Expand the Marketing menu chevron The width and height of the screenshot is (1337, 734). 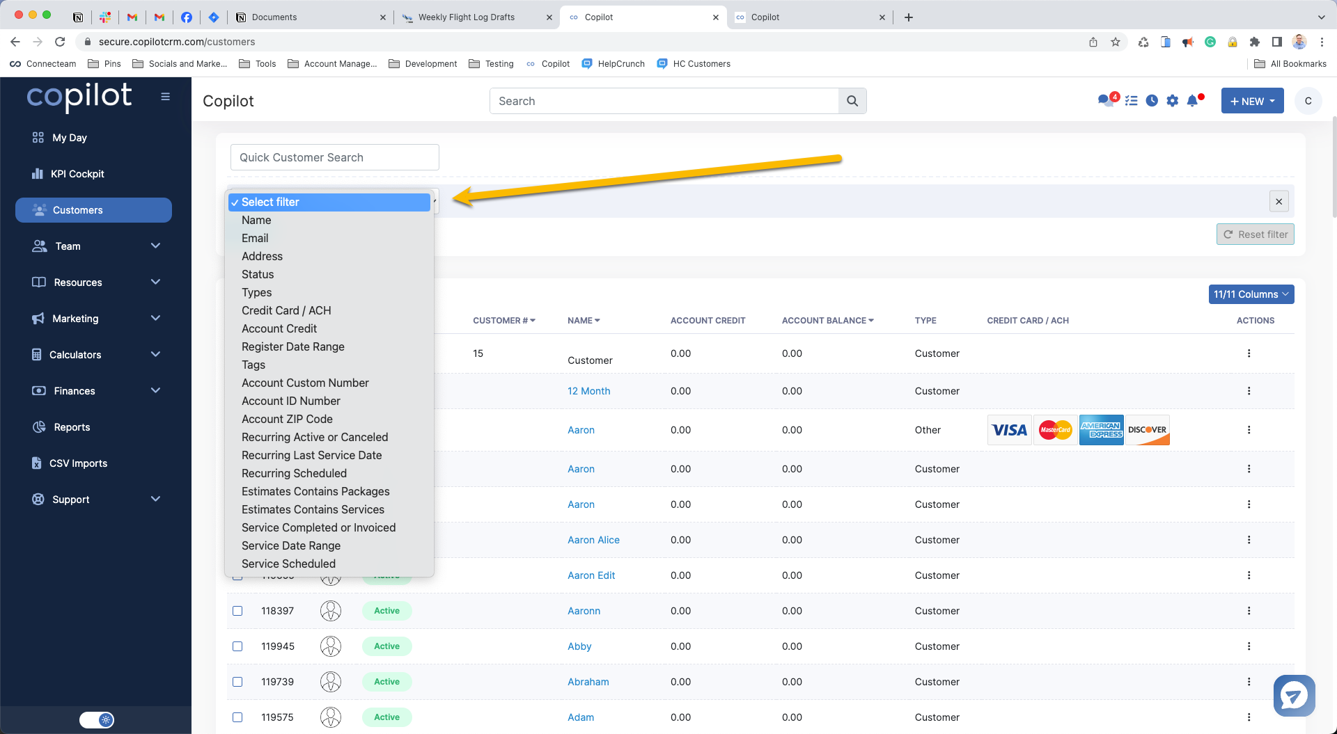156,318
